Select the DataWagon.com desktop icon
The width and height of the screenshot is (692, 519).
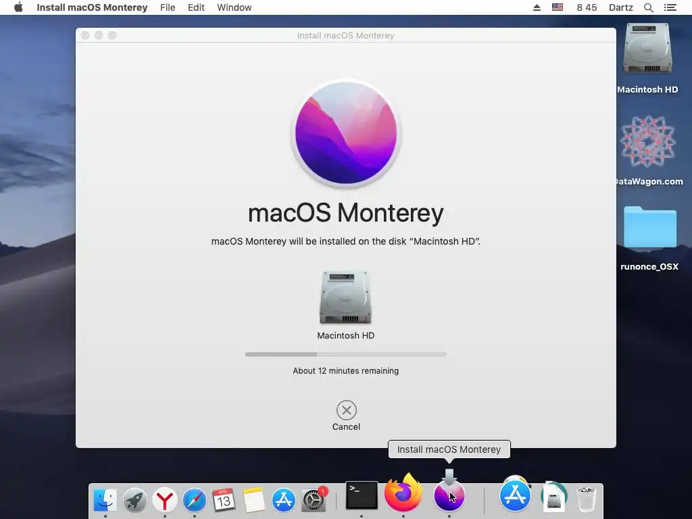pos(647,141)
